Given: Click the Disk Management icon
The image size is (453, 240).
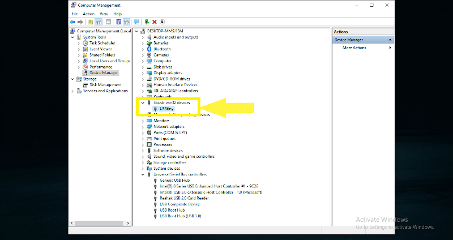Looking at the screenshot, I should click(85, 85).
